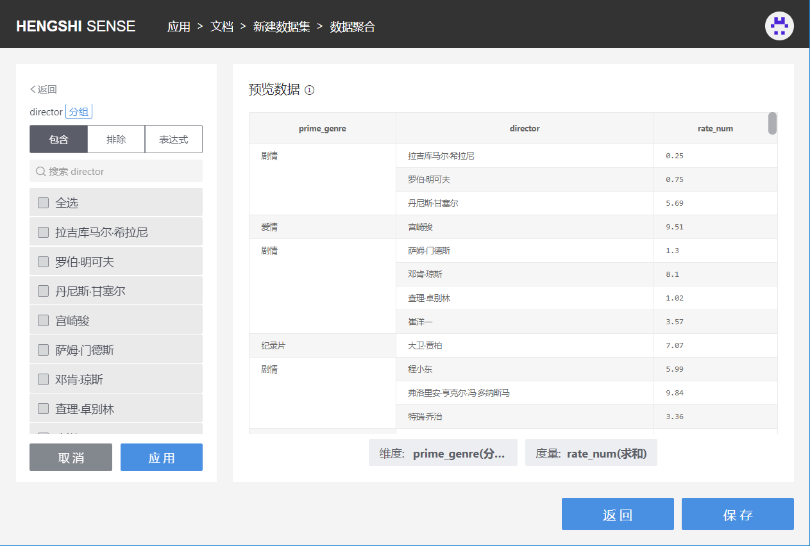Click the bottom 返回 button

(x=618, y=514)
